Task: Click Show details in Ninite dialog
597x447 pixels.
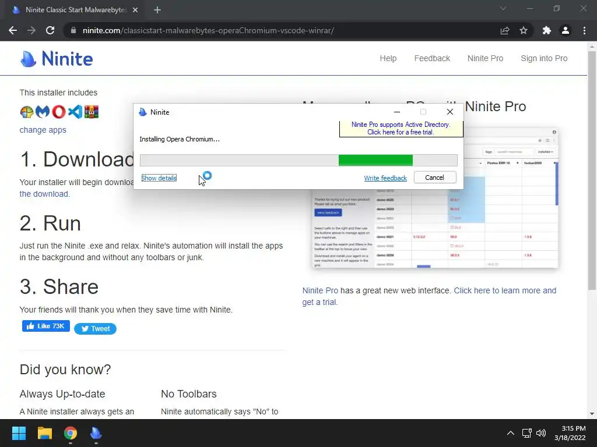Action: 159,178
